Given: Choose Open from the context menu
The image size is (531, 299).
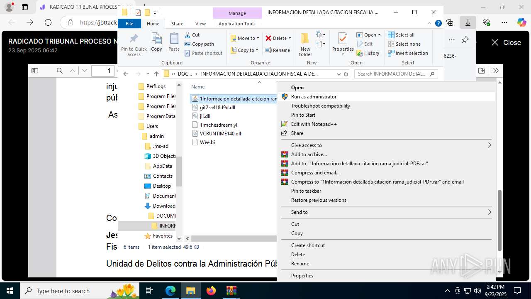Looking at the screenshot, I should point(386,88).
